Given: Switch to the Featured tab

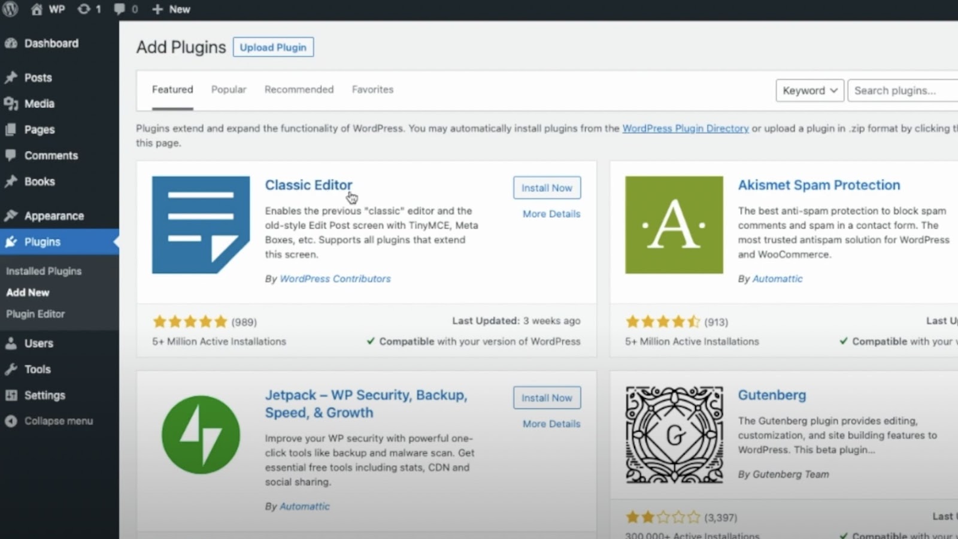Looking at the screenshot, I should point(172,89).
